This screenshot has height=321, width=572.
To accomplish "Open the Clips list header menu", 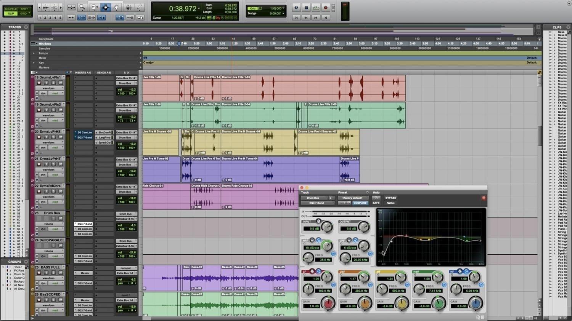I will [x=568, y=27].
